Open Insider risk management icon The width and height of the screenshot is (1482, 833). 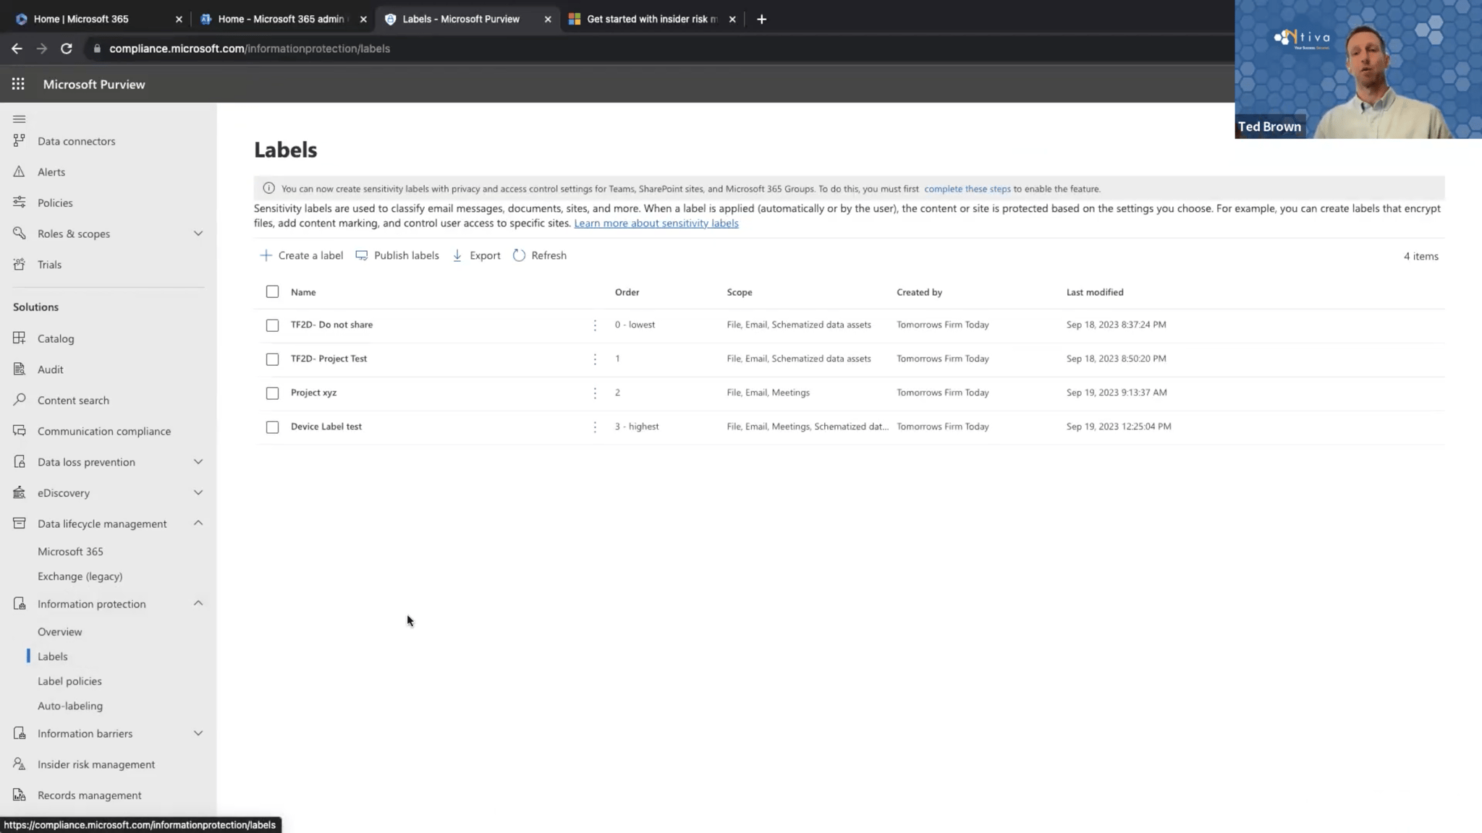point(19,764)
